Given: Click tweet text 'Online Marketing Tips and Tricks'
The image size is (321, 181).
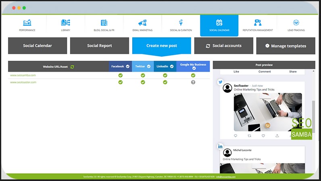Looking at the screenshot, I should (254, 89).
